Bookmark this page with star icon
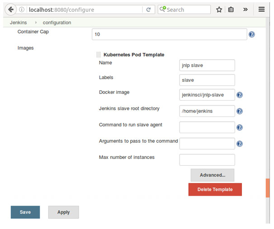274x229 pixels. pyautogui.click(x=219, y=9)
